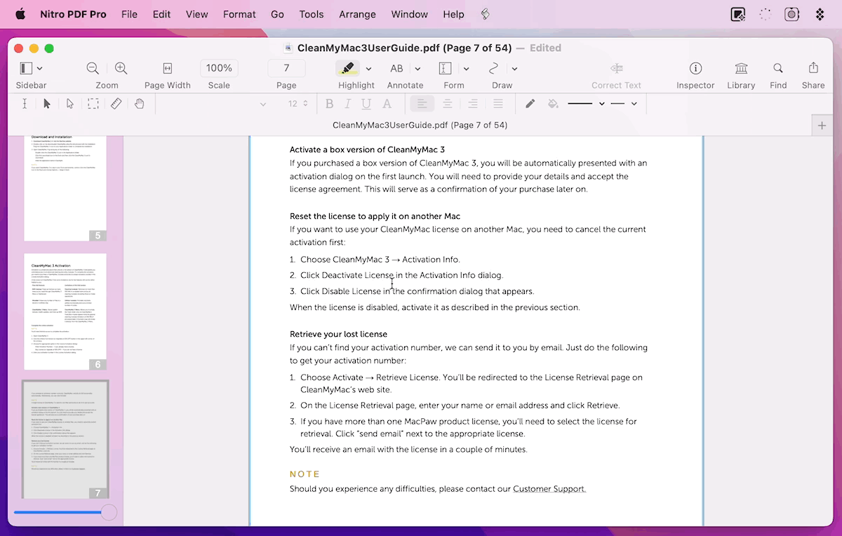
Task: Open the Apple menu
Action: pos(20,14)
